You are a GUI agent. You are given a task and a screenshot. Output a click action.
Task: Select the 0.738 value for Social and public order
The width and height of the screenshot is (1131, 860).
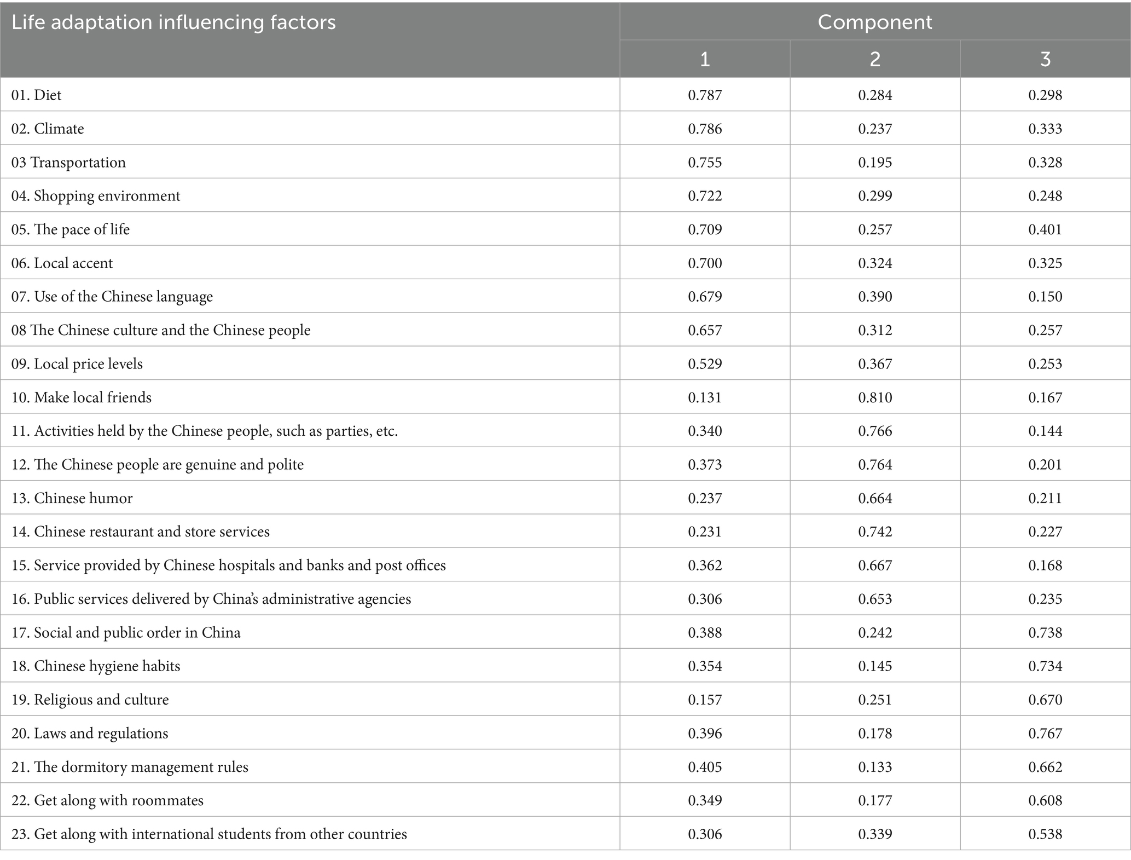(x=1045, y=633)
